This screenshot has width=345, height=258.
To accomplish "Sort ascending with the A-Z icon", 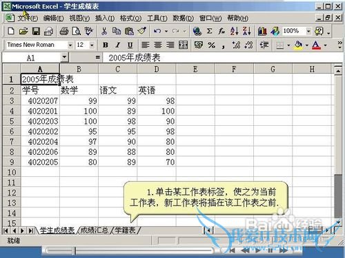I will pos(235,31).
